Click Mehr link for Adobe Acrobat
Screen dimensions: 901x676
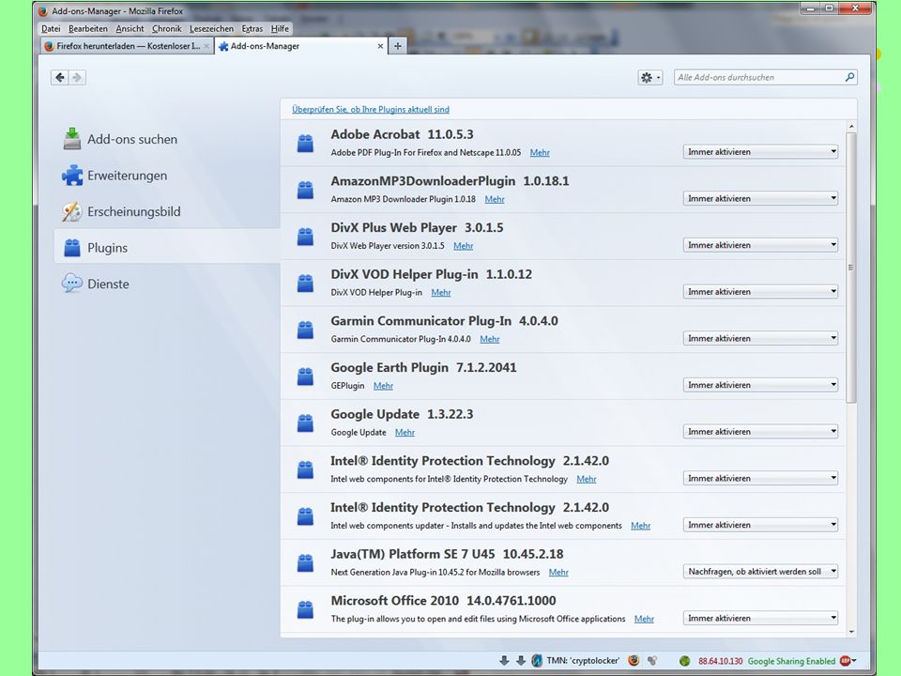540,152
